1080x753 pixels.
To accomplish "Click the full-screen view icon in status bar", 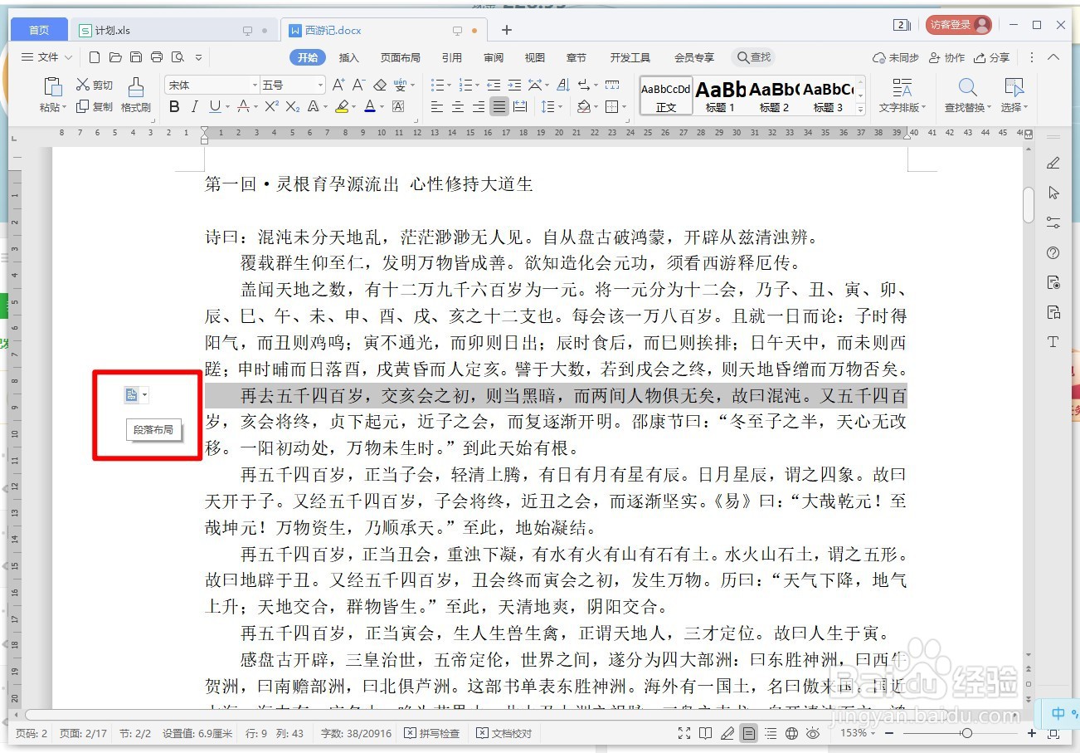I will [684, 733].
